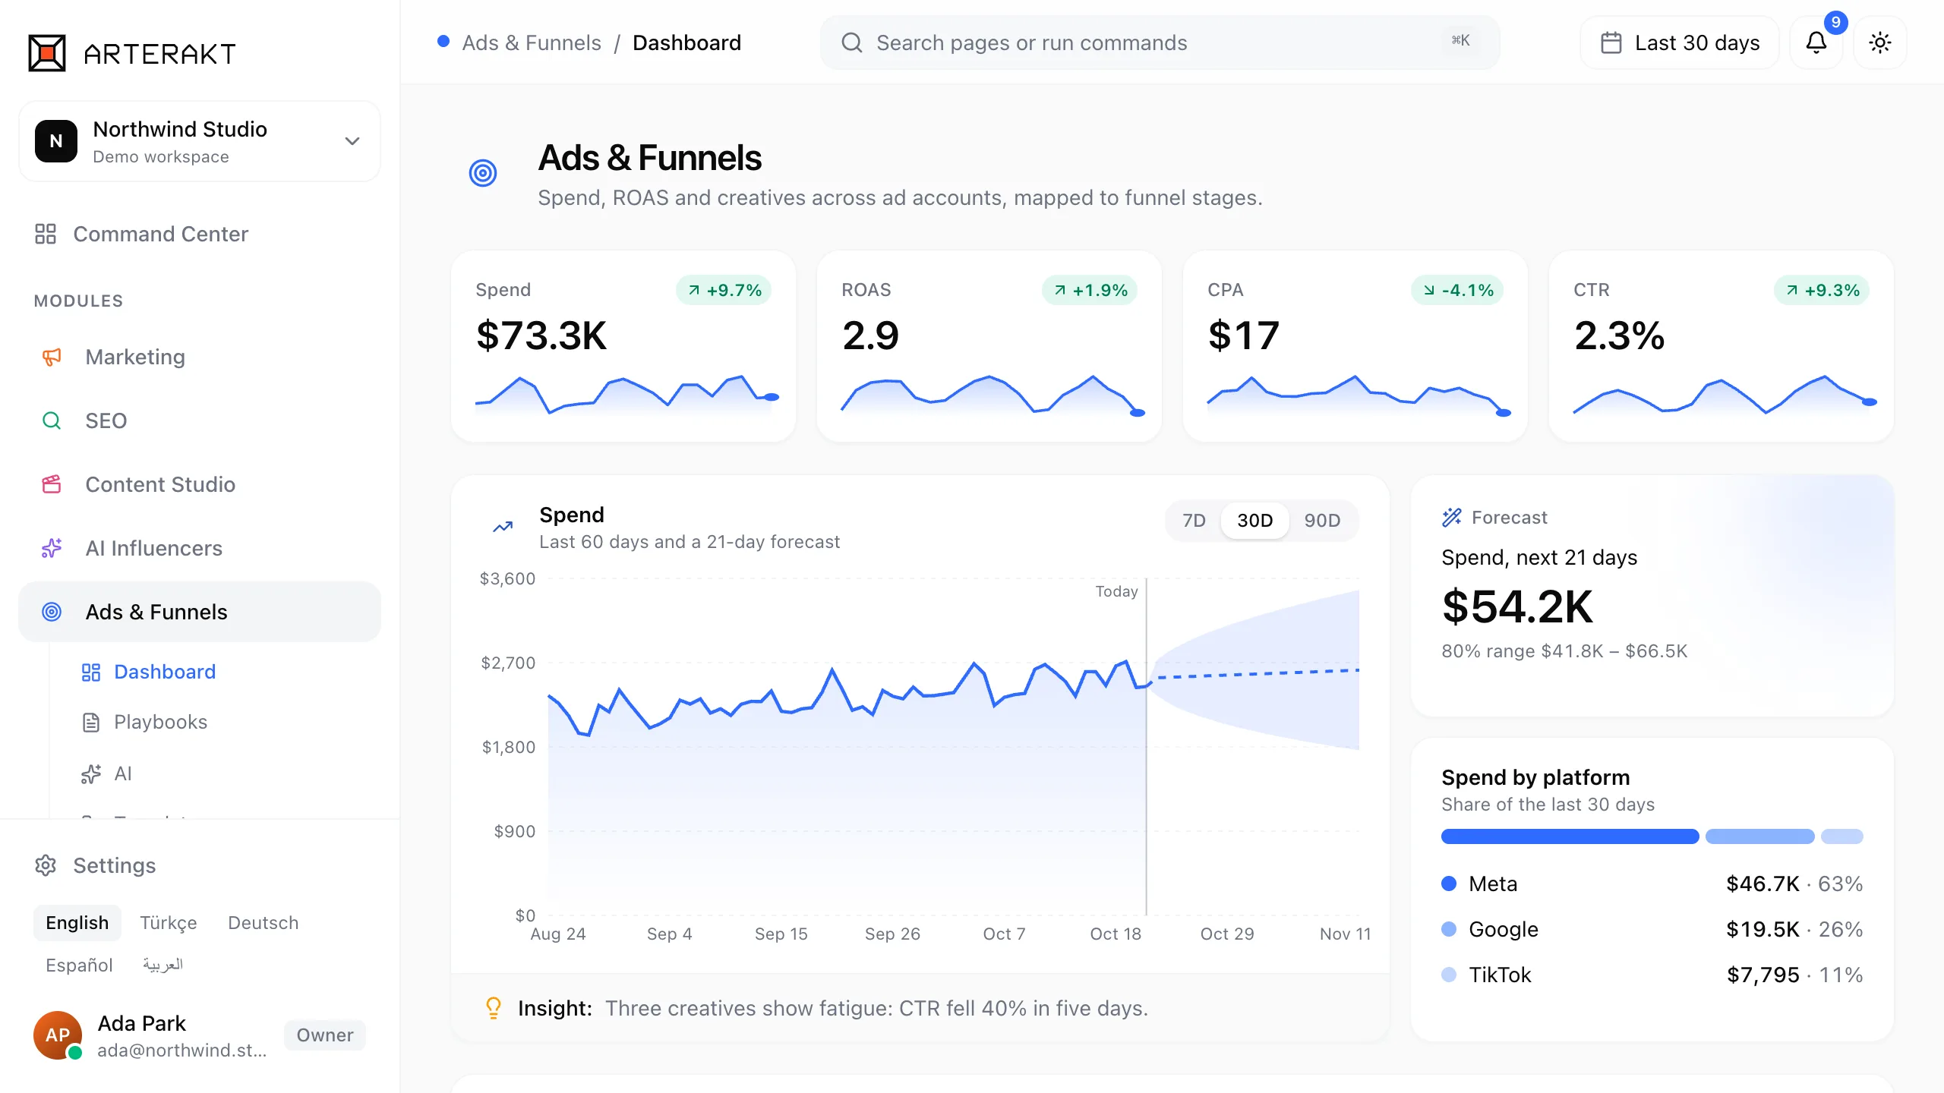Click the calendar icon in date range
This screenshot has width=1944, height=1093.
tap(1611, 43)
